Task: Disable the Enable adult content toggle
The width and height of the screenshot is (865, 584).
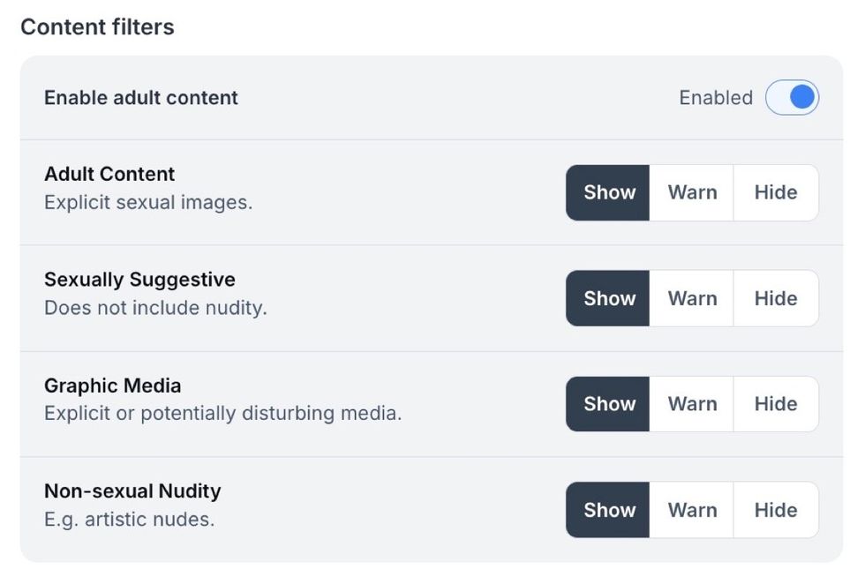Action: [792, 97]
